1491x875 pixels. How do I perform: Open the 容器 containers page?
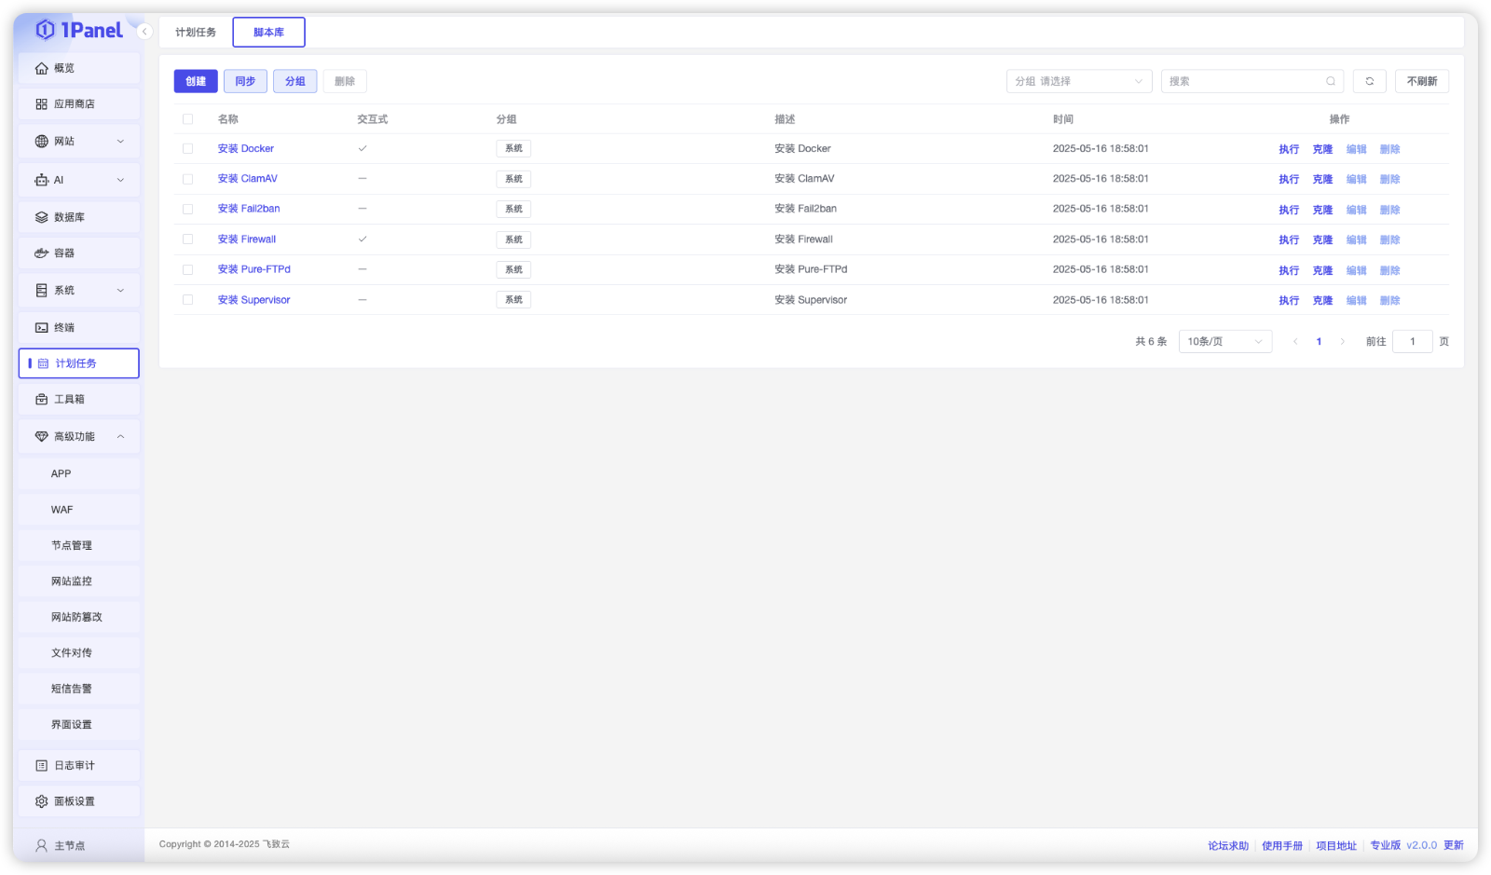pos(65,253)
